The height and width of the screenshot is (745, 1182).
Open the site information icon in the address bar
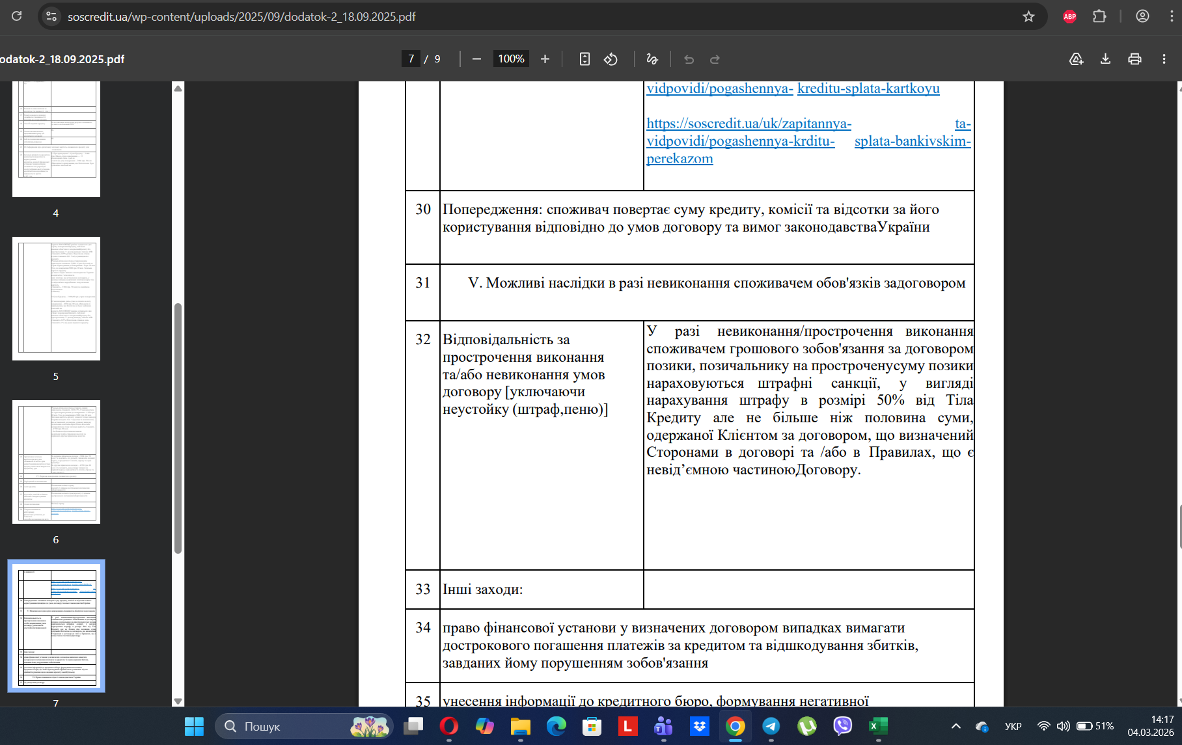tap(51, 16)
